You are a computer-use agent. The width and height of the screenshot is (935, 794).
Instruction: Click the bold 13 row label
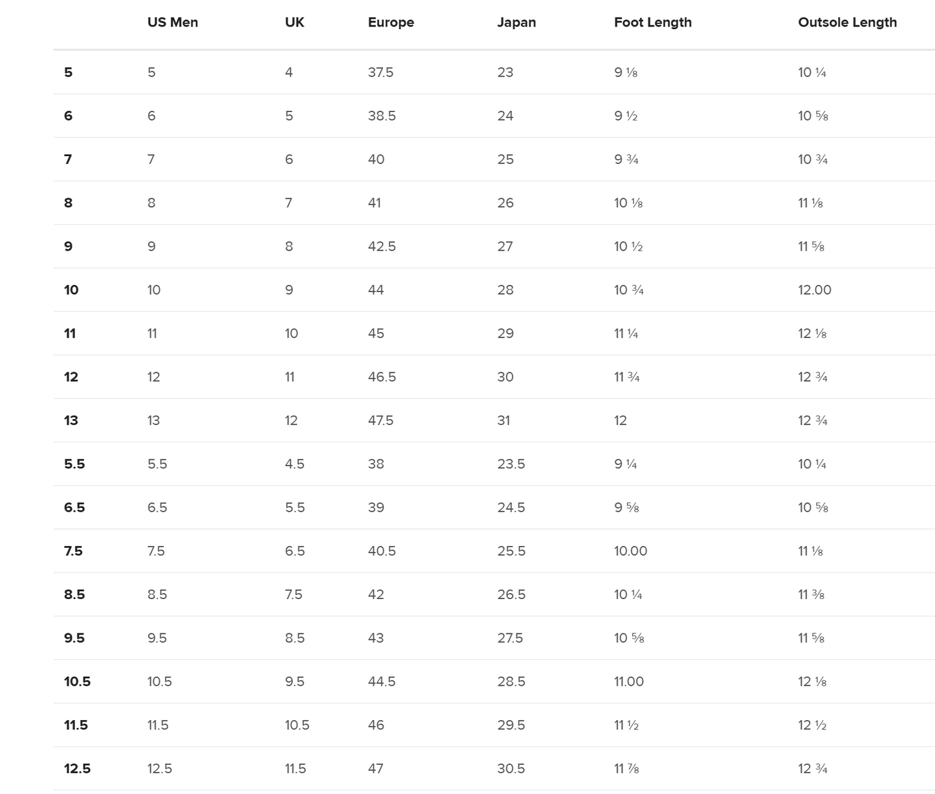71,421
